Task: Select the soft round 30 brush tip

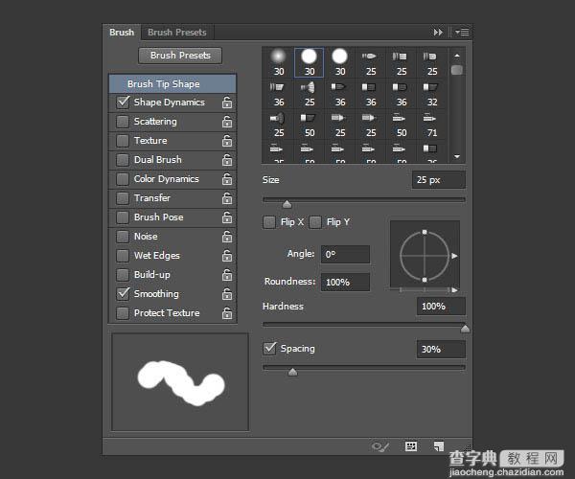Action: click(279, 62)
